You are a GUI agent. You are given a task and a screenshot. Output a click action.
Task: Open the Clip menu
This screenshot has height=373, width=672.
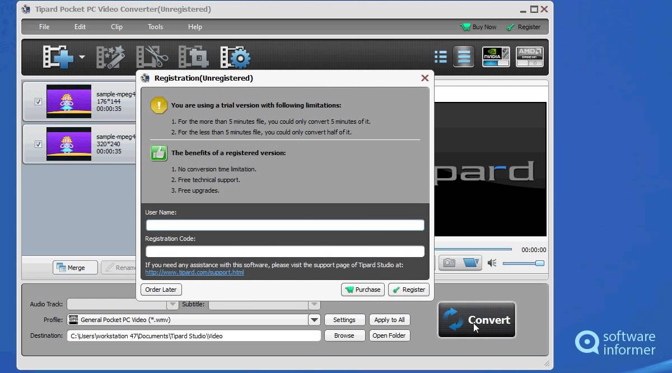point(116,27)
